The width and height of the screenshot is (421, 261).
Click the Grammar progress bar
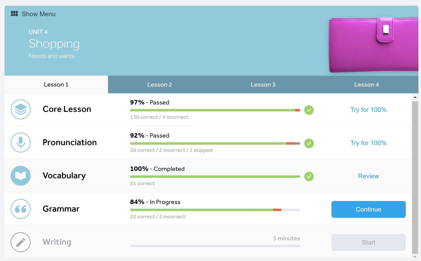(215, 210)
